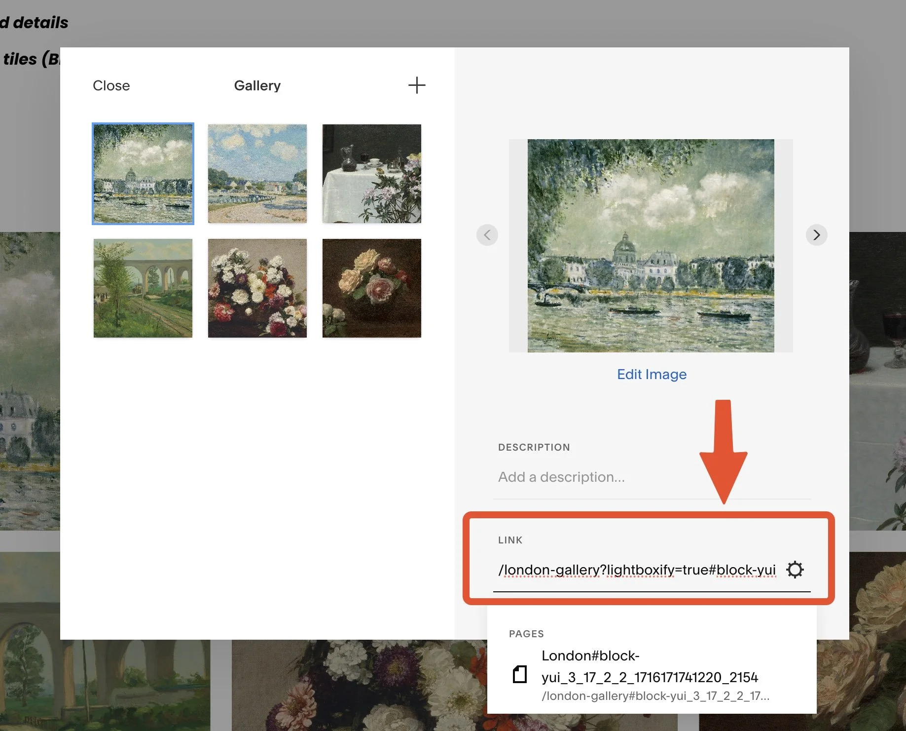Click the Gallery title label

pyautogui.click(x=257, y=85)
